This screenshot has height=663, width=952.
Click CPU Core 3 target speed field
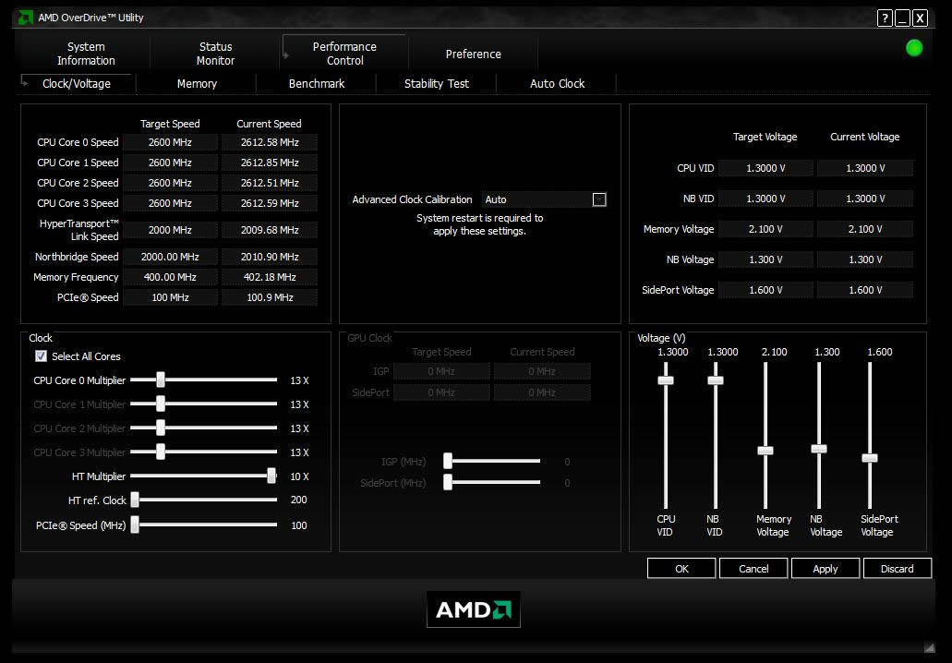click(x=170, y=203)
